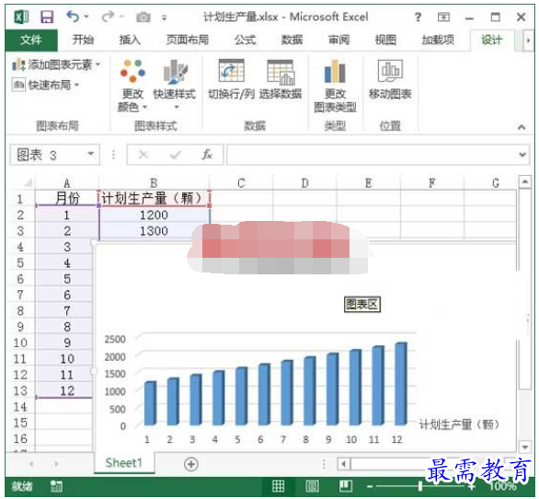Screen dimensions: 539x499
Task: Click the zoom slider handle
Action: click(x=420, y=486)
